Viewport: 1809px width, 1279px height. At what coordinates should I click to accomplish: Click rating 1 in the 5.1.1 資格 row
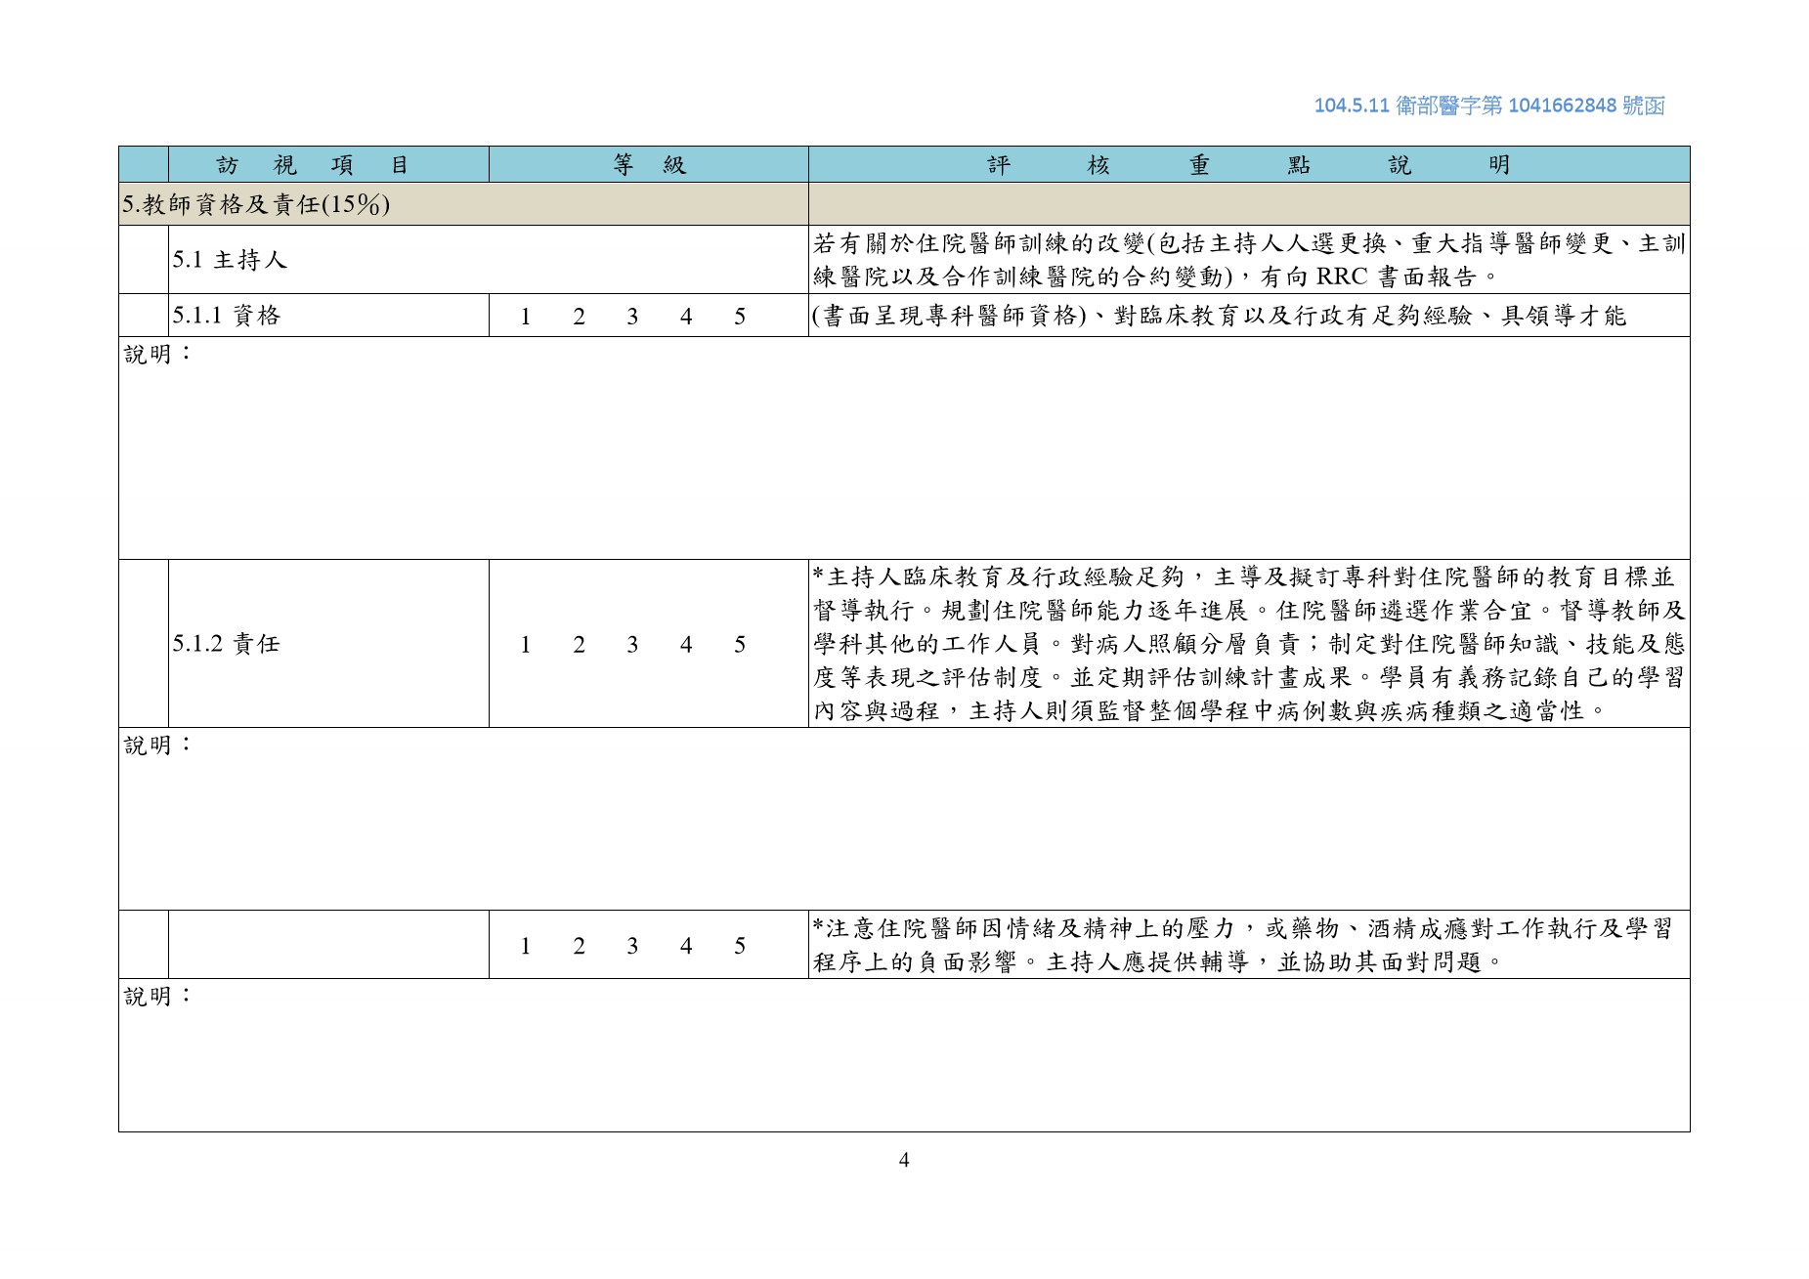point(526,317)
